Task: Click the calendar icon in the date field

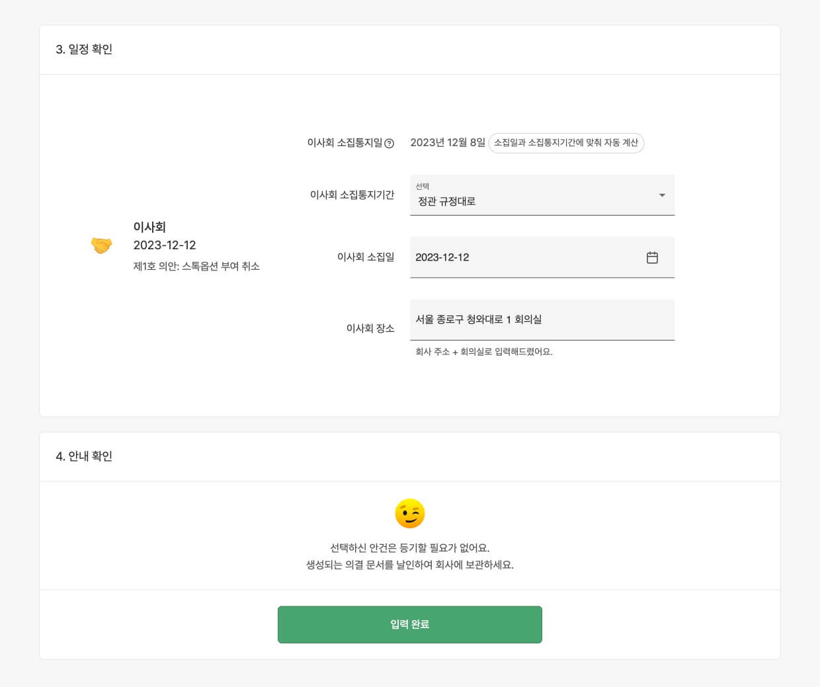Action: click(x=653, y=258)
